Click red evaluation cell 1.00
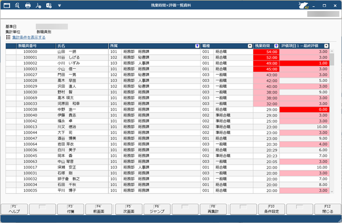The height and width of the screenshot is (223, 342). click(305, 63)
